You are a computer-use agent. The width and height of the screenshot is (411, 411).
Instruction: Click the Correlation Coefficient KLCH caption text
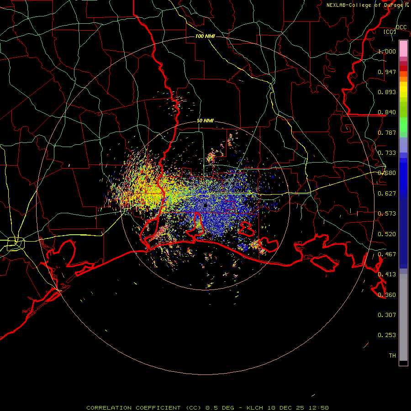208,408
